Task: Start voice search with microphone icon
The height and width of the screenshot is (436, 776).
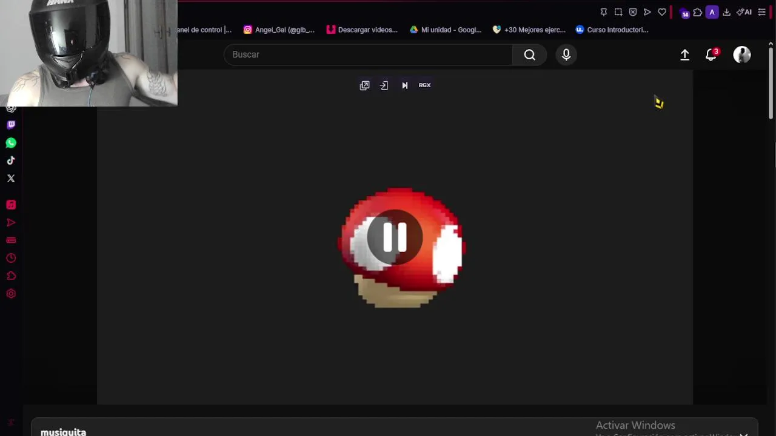Action: click(x=566, y=55)
